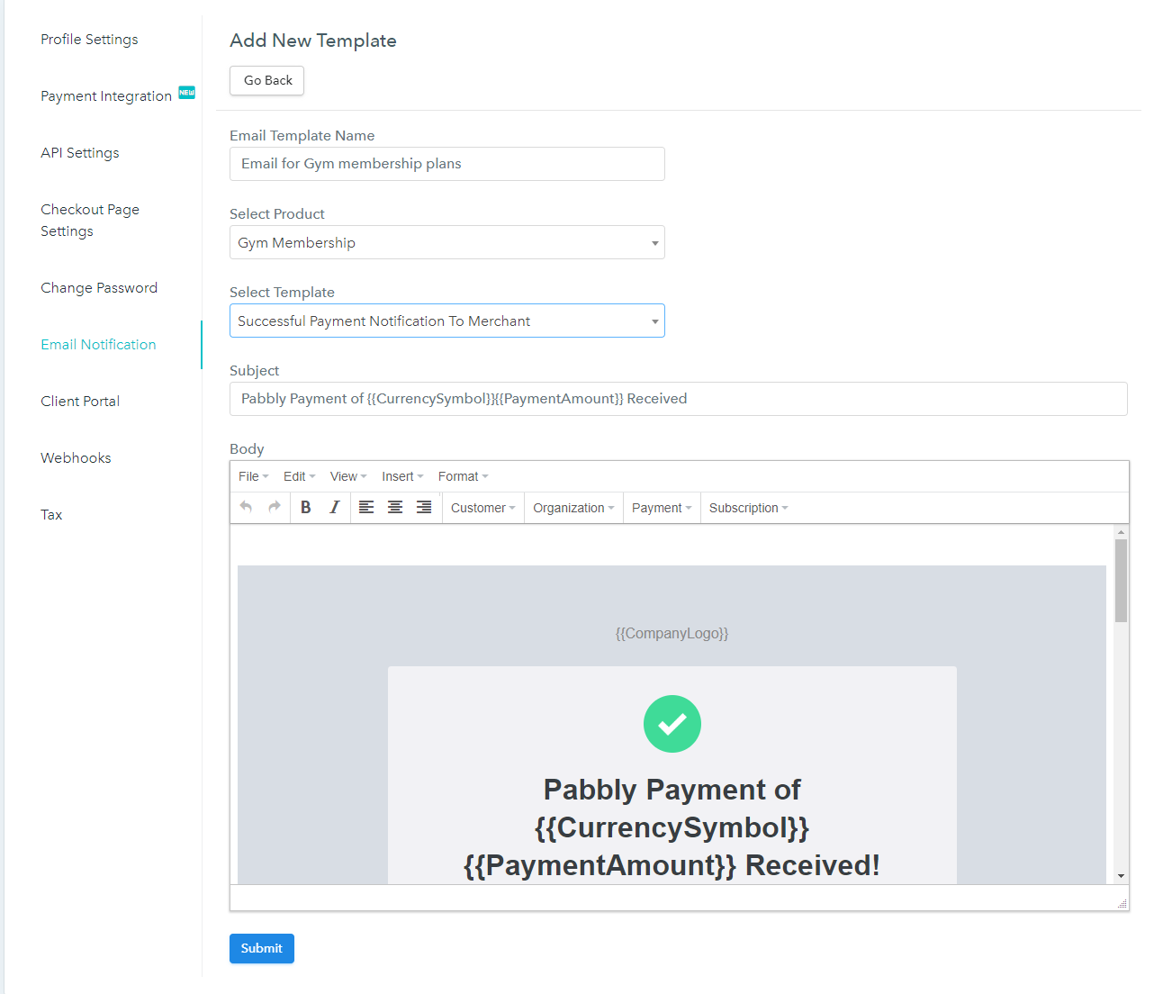Toggle Bold formatting

(x=306, y=507)
